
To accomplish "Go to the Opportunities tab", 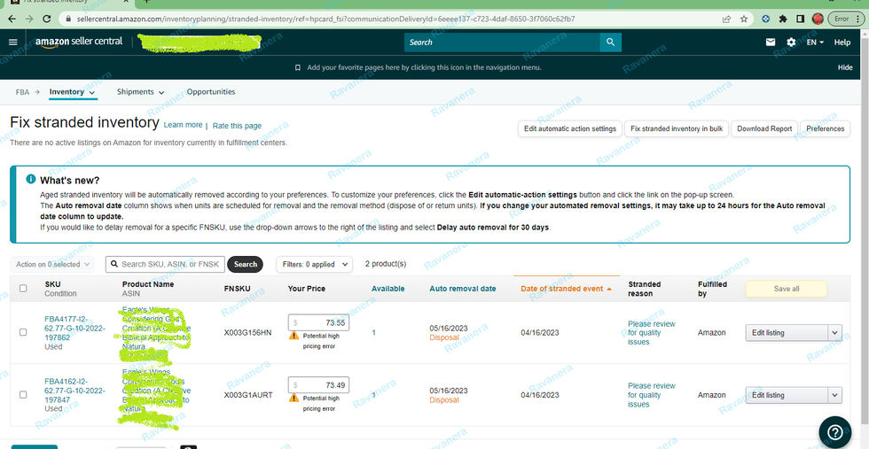I will (x=211, y=92).
